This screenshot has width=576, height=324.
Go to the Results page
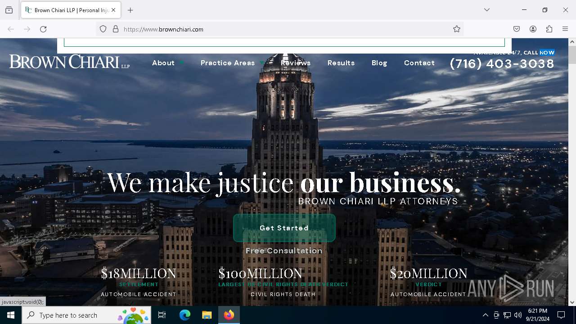coord(341,63)
